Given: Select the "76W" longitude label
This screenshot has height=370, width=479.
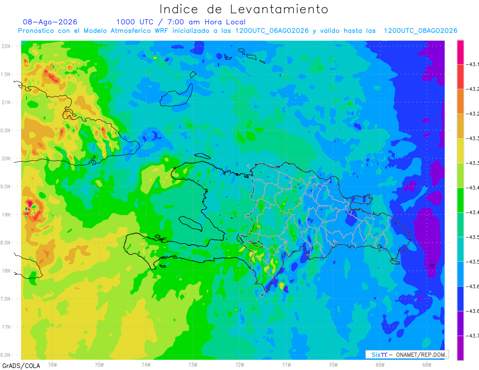Looking at the screenshot, I should [52, 365].
